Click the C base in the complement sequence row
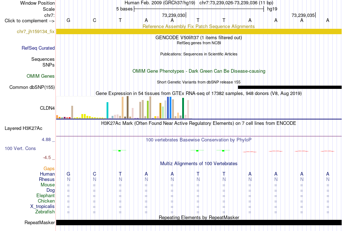This screenshot has height=231, width=342. 94,20
